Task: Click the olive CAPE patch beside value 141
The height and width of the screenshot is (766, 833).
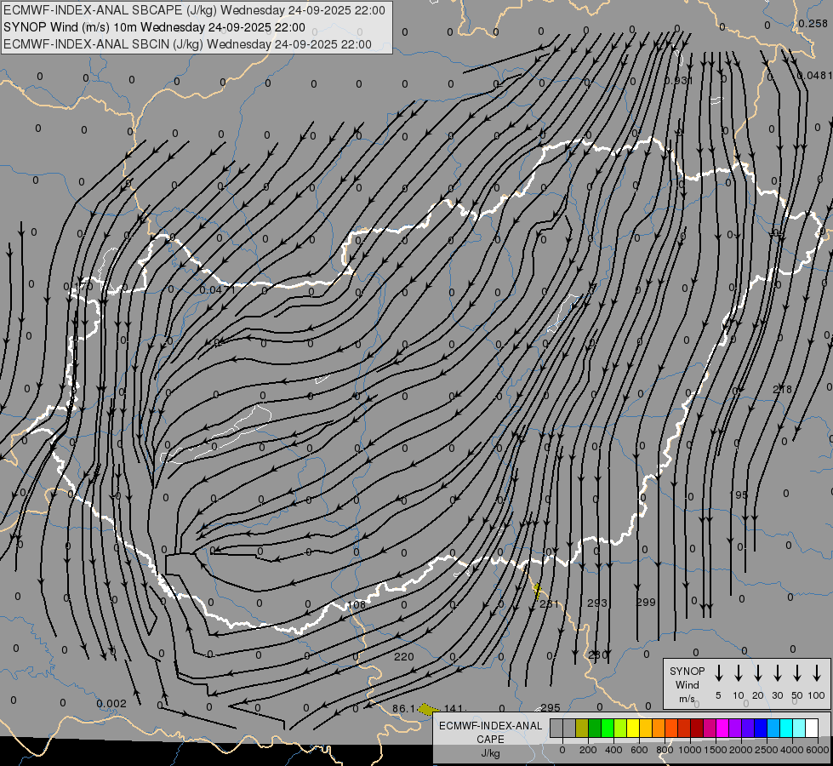Action: [x=431, y=708]
